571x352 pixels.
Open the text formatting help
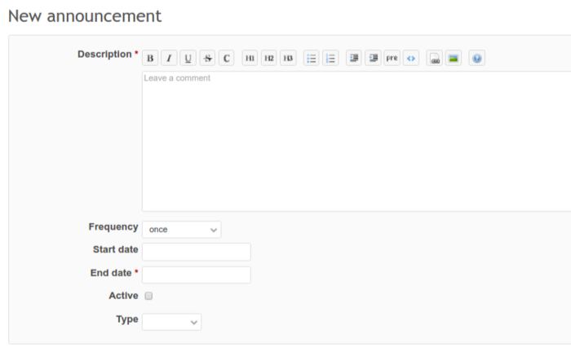(477, 59)
